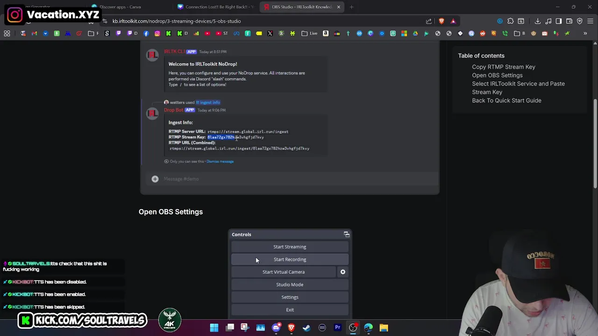Open the browser main menu (hamburger)
The image size is (598, 336).
(591, 21)
